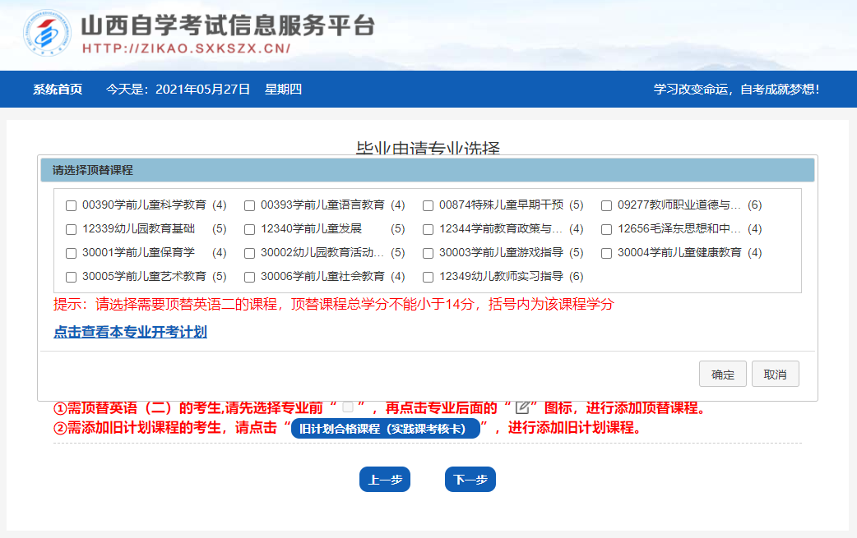Viewport: 857px width, 538px height.
Task: Click the 确定 confirm button
Action: click(721, 373)
